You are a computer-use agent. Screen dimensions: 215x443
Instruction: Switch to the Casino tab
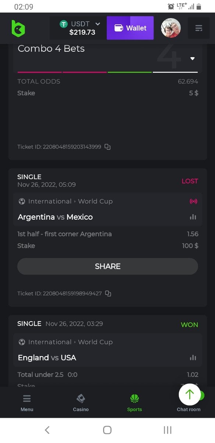[x=81, y=403]
